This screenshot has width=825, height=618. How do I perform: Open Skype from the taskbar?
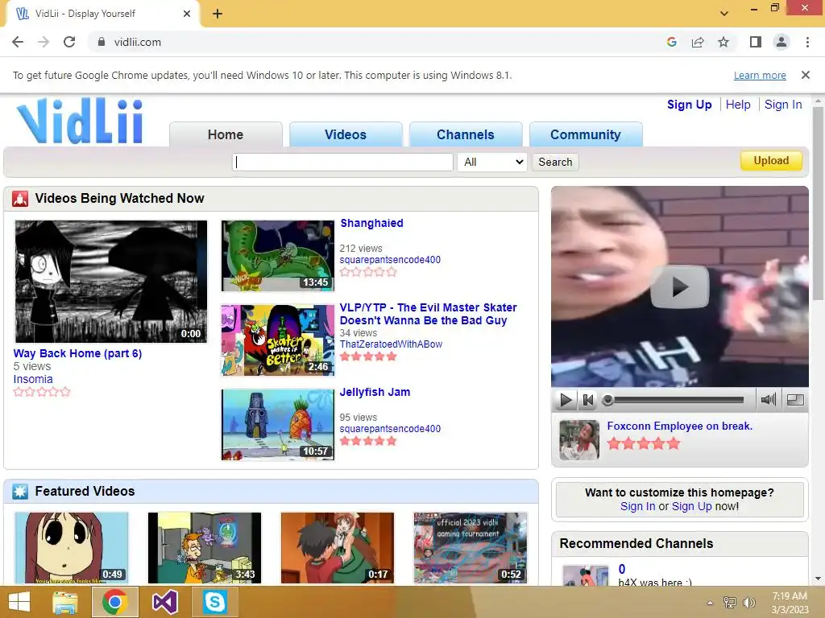tap(214, 602)
